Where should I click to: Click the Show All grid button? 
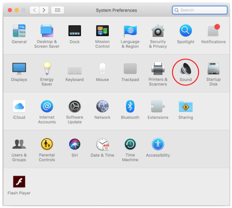(x=58, y=10)
